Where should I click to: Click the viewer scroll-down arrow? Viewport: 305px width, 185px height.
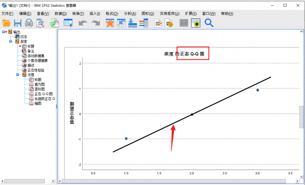click(x=301, y=177)
